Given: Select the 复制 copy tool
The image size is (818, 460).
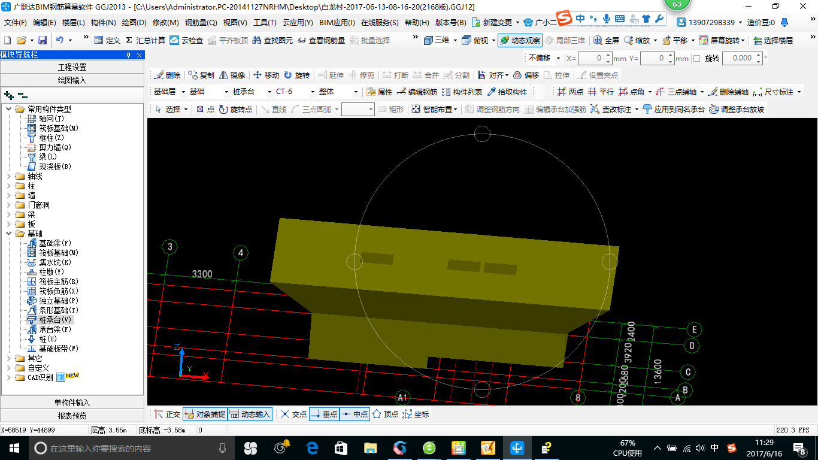Looking at the screenshot, I should (201, 75).
